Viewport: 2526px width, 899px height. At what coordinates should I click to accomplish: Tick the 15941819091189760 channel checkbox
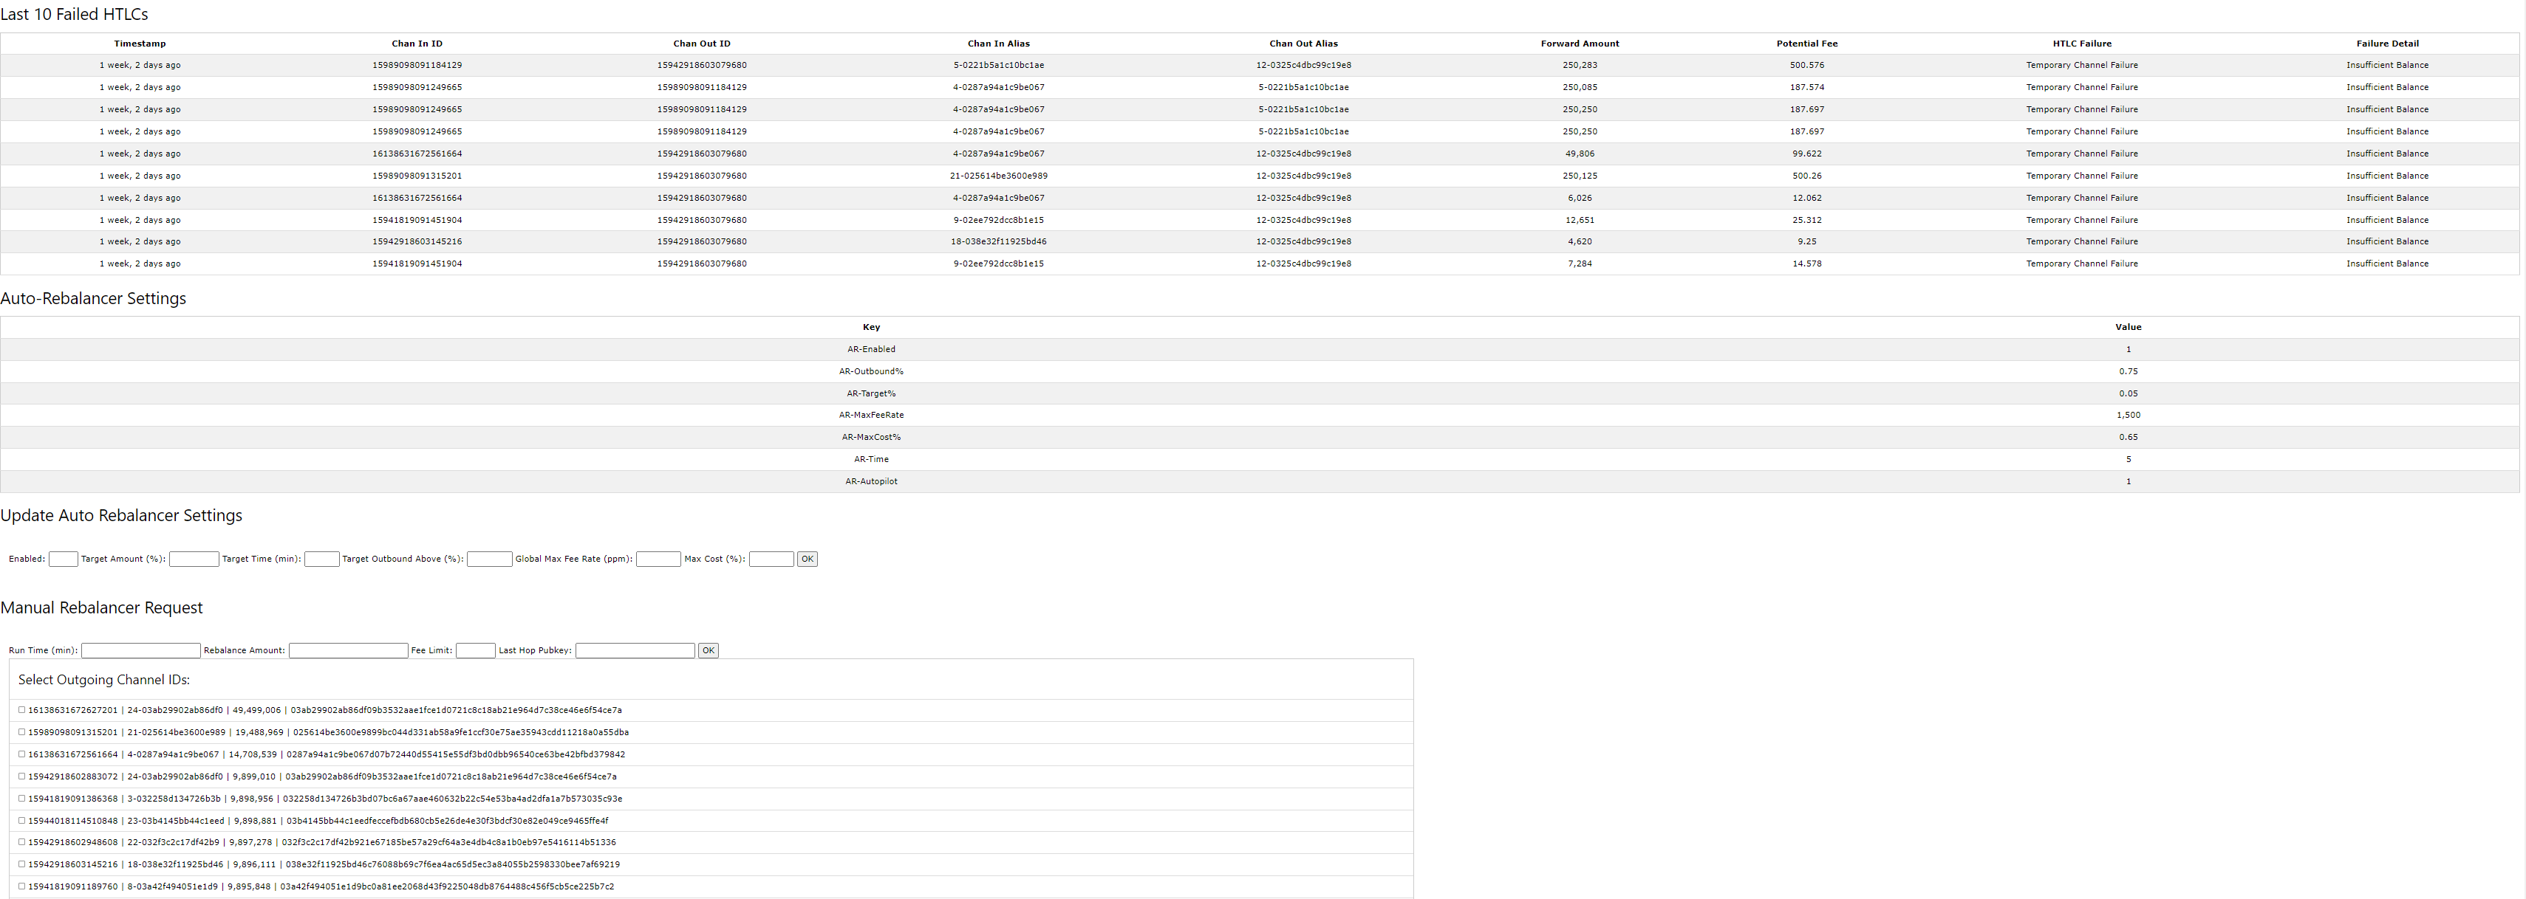[21, 886]
